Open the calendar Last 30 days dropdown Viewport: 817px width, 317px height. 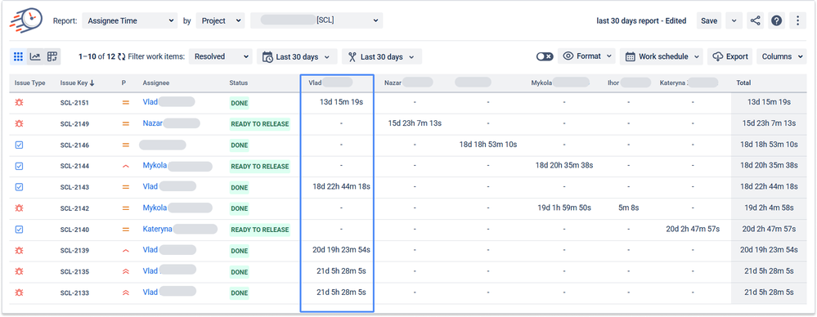click(297, 56)
